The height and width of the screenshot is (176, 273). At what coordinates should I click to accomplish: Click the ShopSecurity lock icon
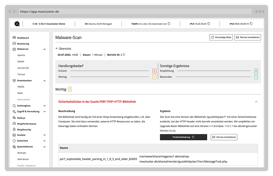[x=14, y=129]
